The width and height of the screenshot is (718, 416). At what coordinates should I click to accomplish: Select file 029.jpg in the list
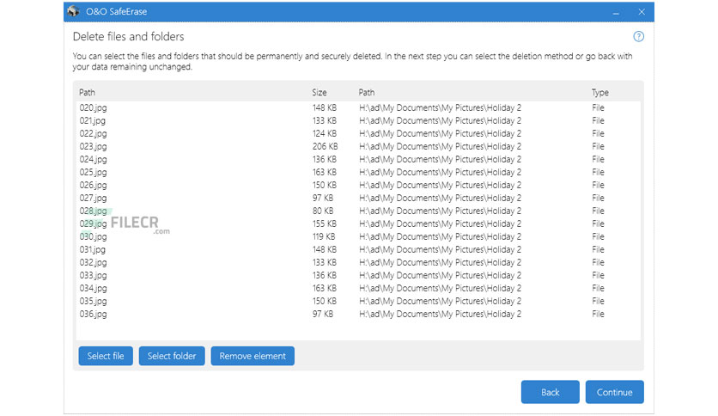point(93,223)
